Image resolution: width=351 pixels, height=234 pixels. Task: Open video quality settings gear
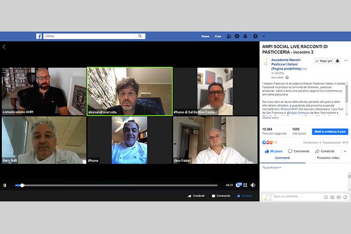point(238,185)
